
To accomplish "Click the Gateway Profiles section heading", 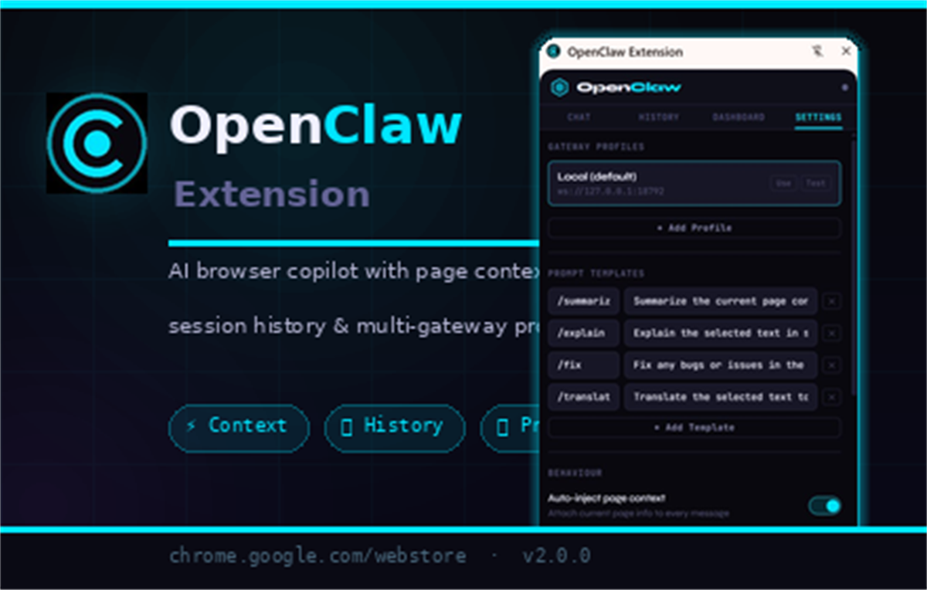I will (596, 147).
